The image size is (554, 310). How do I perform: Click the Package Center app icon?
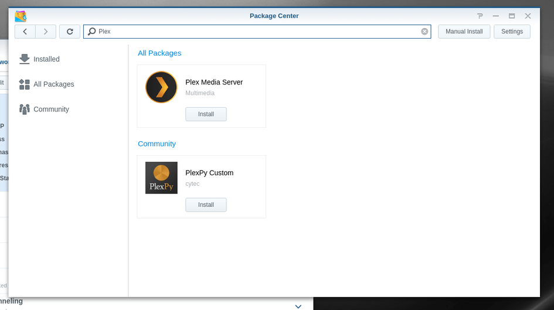pos(21,16)
